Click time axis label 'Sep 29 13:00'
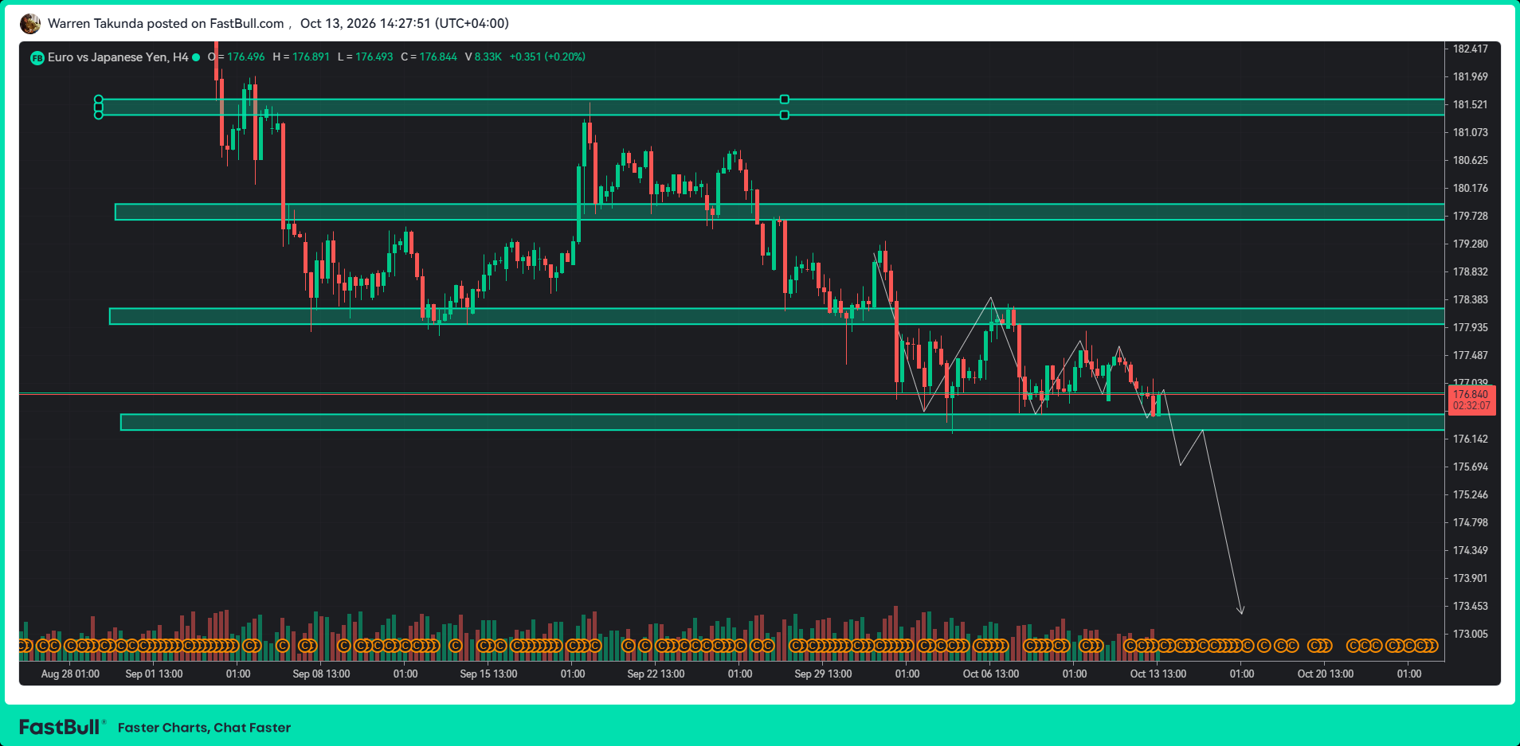 pyautogui.click(x=823, y=674)
